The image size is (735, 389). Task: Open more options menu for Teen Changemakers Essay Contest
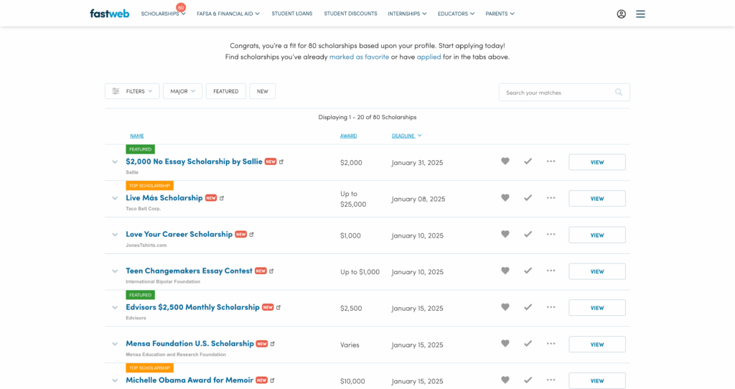tap(551, 271)
